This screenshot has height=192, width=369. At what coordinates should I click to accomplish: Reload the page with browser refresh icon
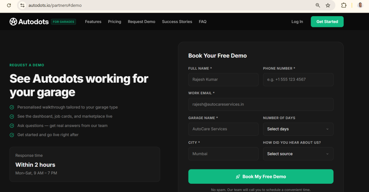(x=9, y=5)
